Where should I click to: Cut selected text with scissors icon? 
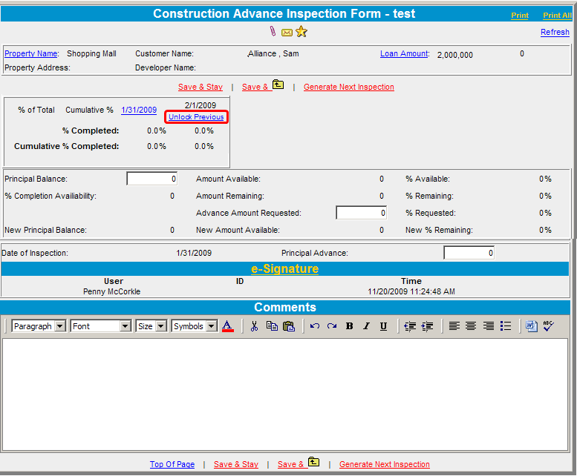click(x=254, y=325)
